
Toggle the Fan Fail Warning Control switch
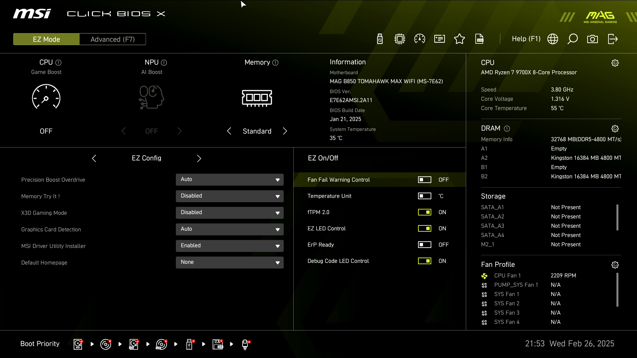[424, 180]
